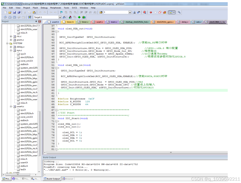Open the window layout dropdown button
Image resolution: width=241 pixels, height=183 pixels.
pos(174,12)
